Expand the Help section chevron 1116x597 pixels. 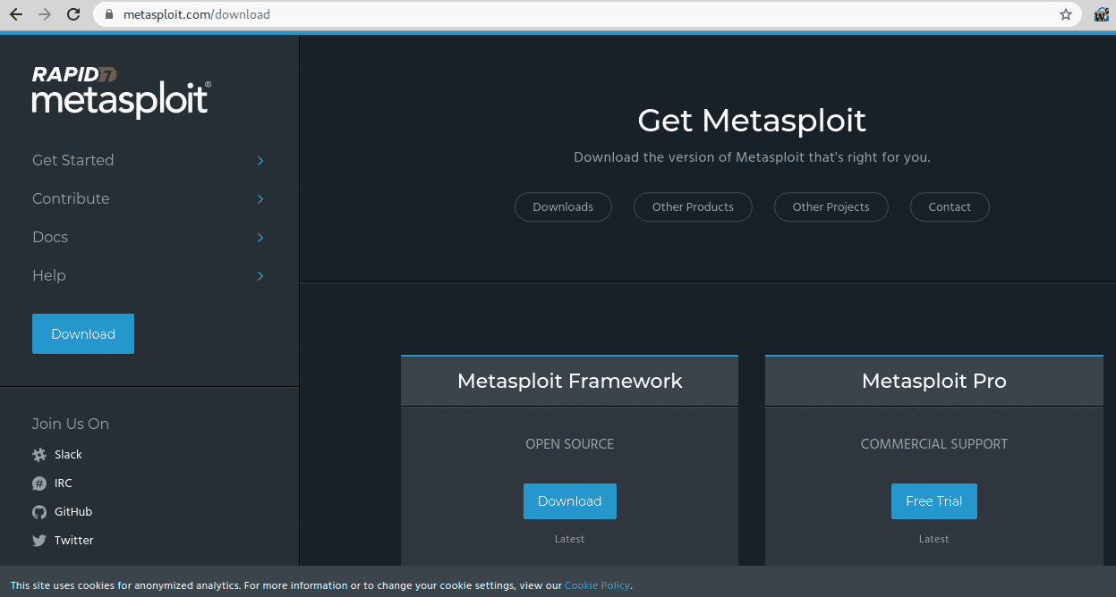click(260, 276)
